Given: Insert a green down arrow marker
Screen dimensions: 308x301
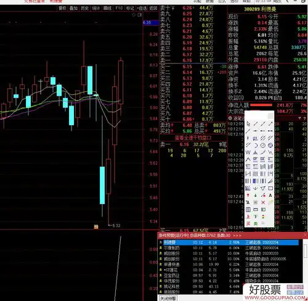Looking at the screenshot, I should [x=256, y=195].
